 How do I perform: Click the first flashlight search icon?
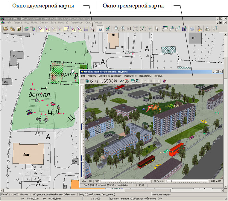(x=40, y=29)
